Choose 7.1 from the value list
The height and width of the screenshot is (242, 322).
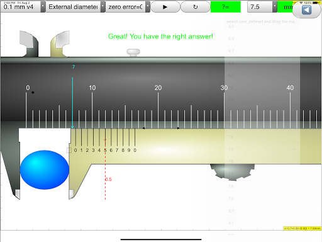tap(262, 100)
